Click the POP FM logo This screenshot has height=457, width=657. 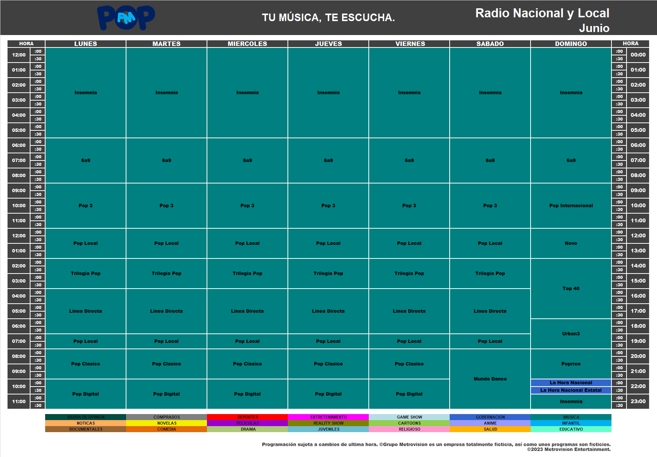tap(126, 18)
